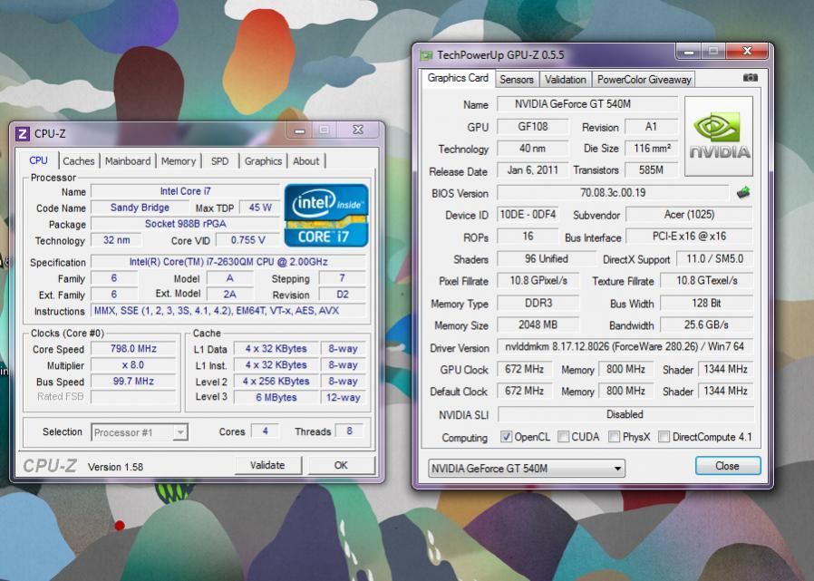
Task: Toggle the PhysX checkbox
Action: pos(615,437)
